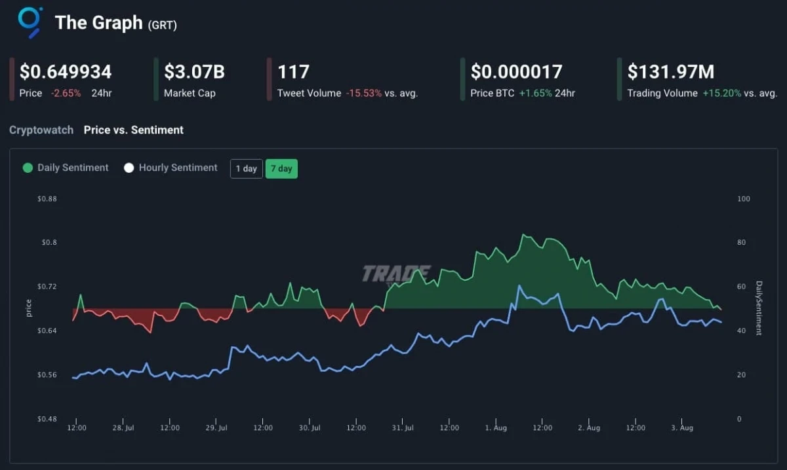Select the 1 day range button
The image size is (787, 470).
point(246,168)
